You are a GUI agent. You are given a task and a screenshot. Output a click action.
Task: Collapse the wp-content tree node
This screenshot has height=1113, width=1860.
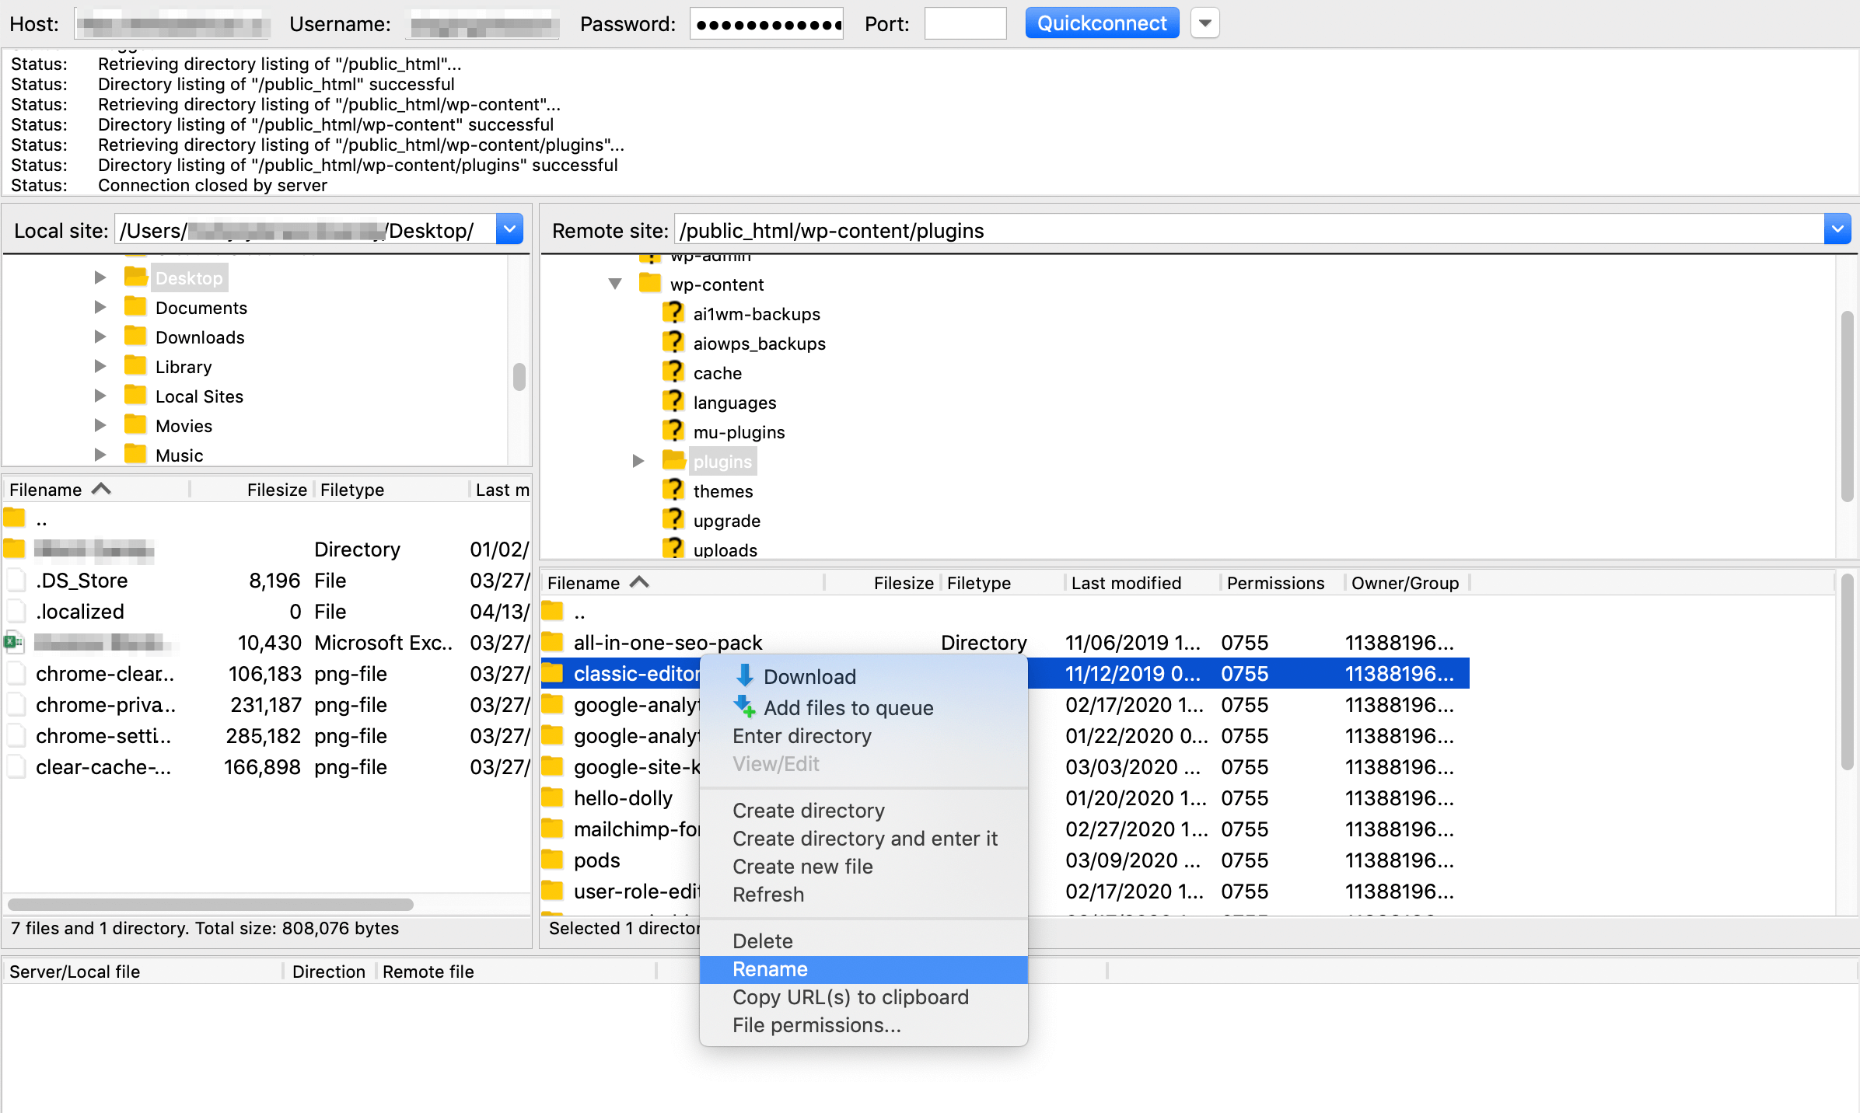click(615, 284)
